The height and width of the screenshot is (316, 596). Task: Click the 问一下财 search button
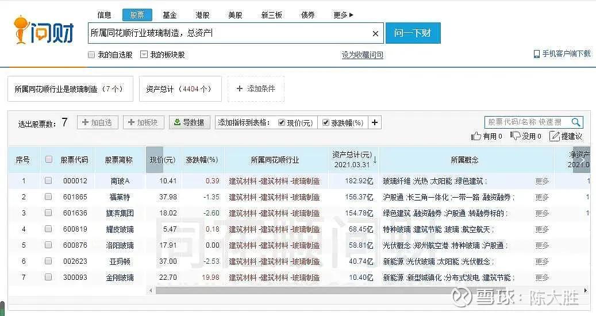click(x=413, y=33)
